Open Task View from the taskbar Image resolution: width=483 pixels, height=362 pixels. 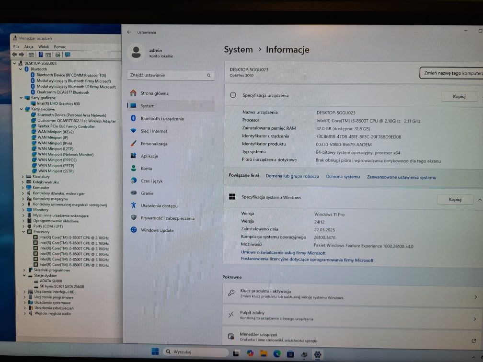[x=236, y=353]
